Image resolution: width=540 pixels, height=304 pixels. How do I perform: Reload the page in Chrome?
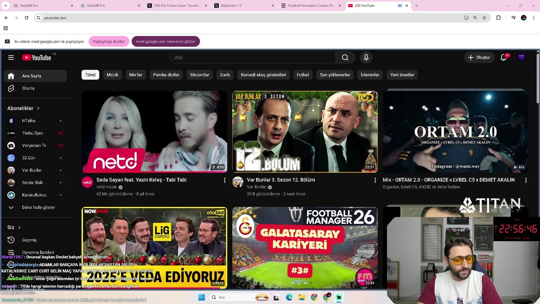(26, 18)
